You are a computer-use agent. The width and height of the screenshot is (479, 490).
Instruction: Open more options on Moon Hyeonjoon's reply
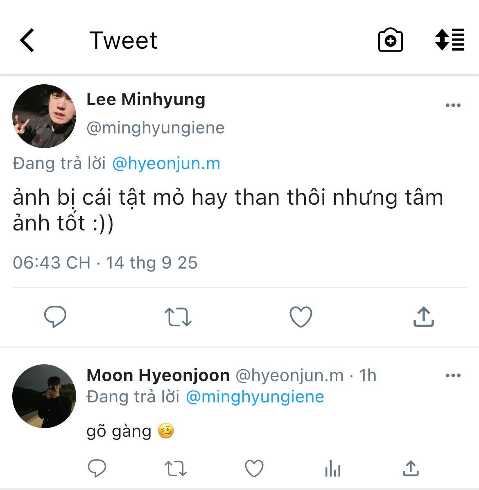click(453, 375)
